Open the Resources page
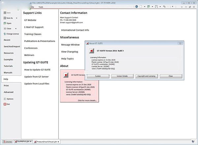This screenshot has height=145, width=198. coord(9,53)
